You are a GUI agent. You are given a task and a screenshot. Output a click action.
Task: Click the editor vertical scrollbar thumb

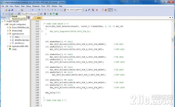(172, 40)
